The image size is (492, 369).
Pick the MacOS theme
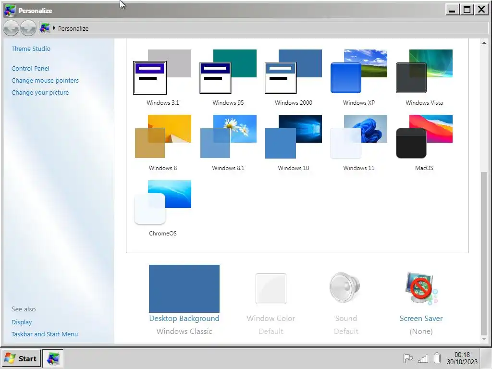coord(424,143)
